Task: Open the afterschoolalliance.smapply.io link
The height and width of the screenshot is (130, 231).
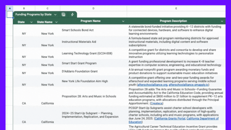Action: click(188, 85)
